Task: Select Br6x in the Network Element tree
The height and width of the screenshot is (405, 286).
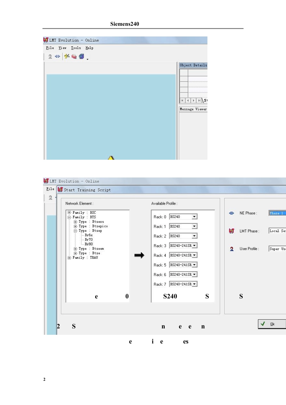Action: pos(89,235)
